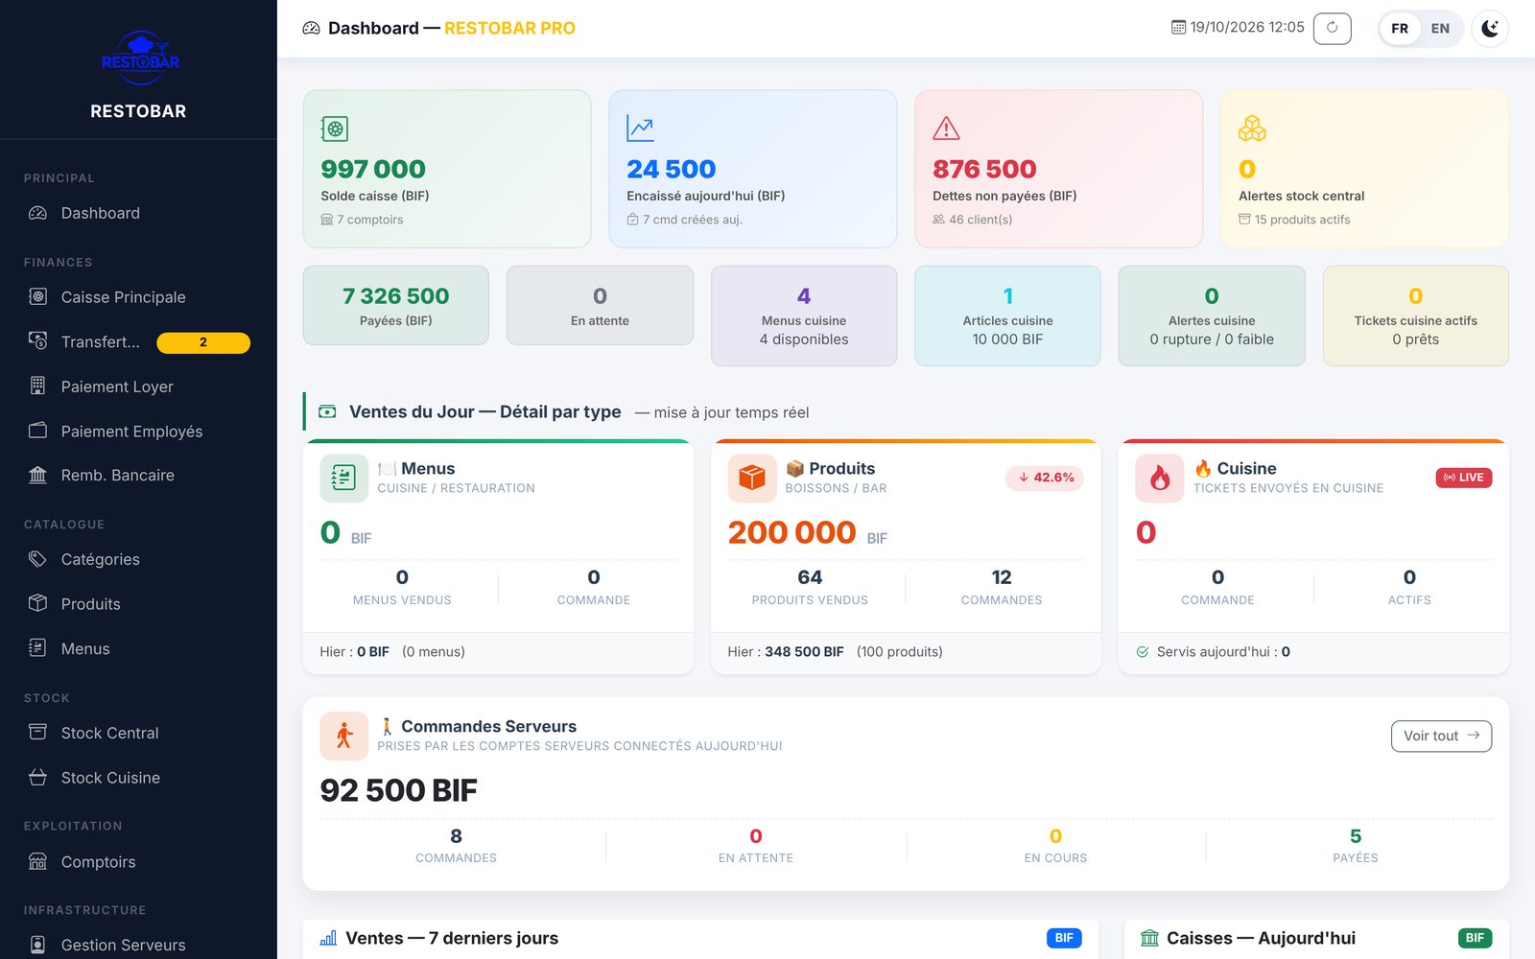Viewport: 1535px width, 959px height.
Task: Open the Paiement Employés section
Action: pos(138,432)
